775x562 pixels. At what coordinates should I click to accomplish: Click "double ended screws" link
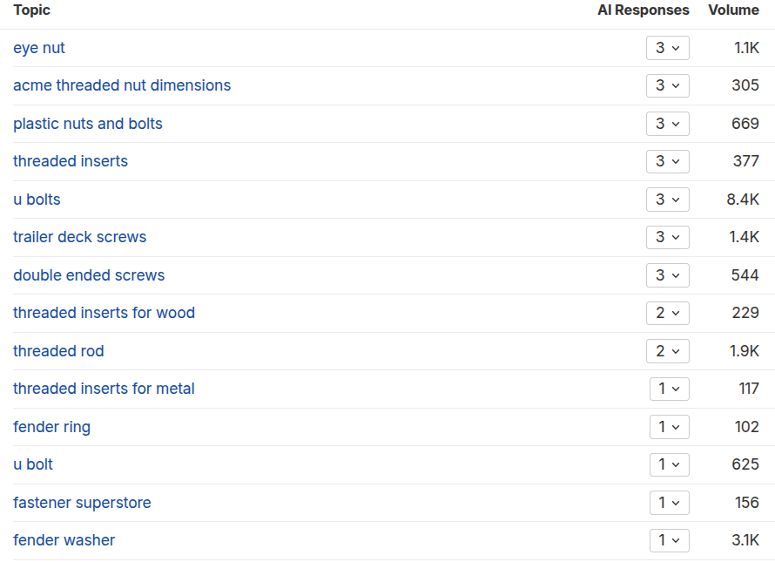[89, 275]
